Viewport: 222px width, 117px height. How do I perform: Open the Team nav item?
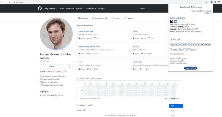[61, 9]
